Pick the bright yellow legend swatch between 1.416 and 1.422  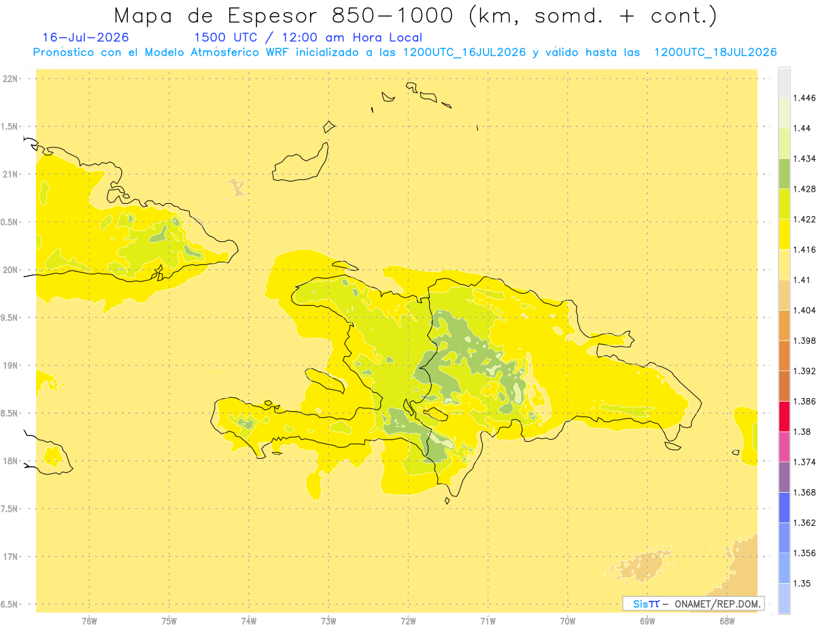tap(784, 234)
